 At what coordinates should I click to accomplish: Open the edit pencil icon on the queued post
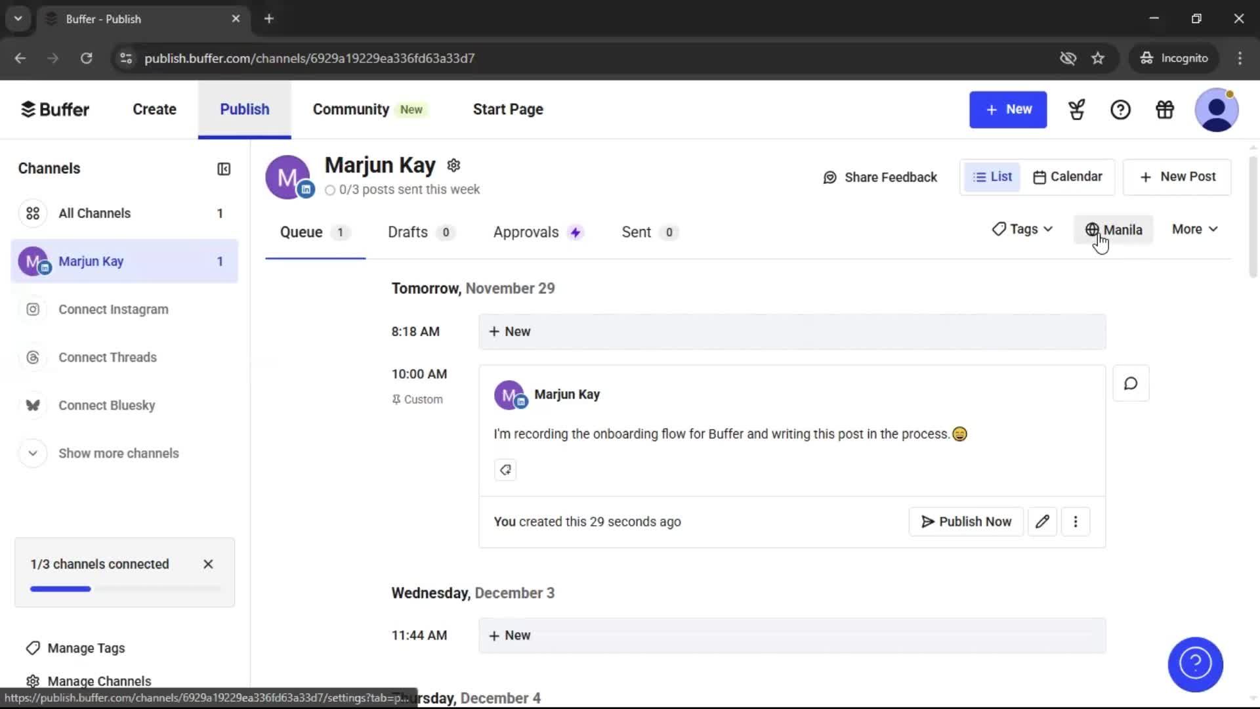(1042, 521)
